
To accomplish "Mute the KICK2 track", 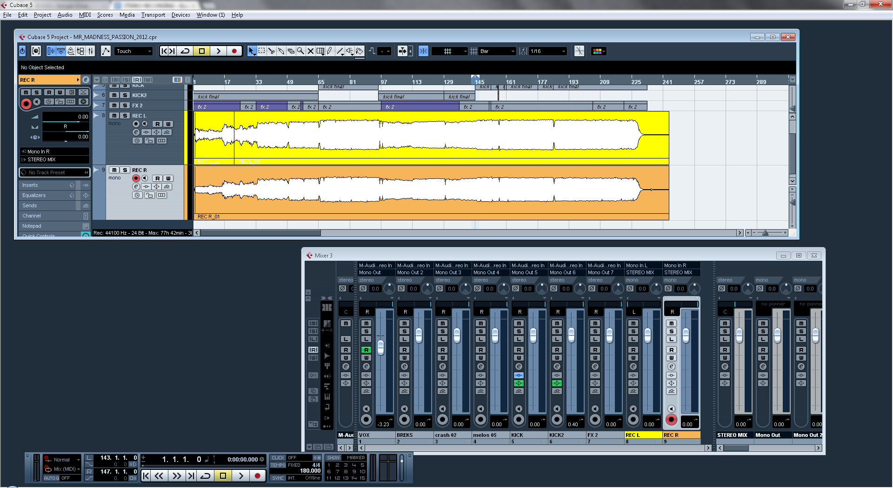I will tap(114, 95).
